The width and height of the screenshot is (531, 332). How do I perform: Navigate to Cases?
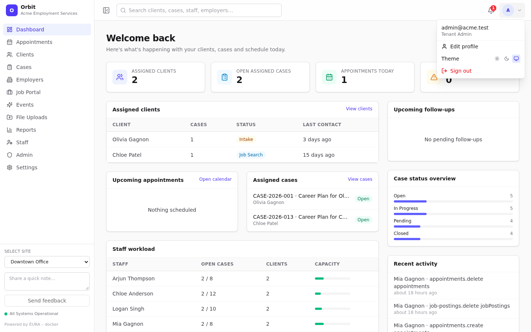(47, 67)
